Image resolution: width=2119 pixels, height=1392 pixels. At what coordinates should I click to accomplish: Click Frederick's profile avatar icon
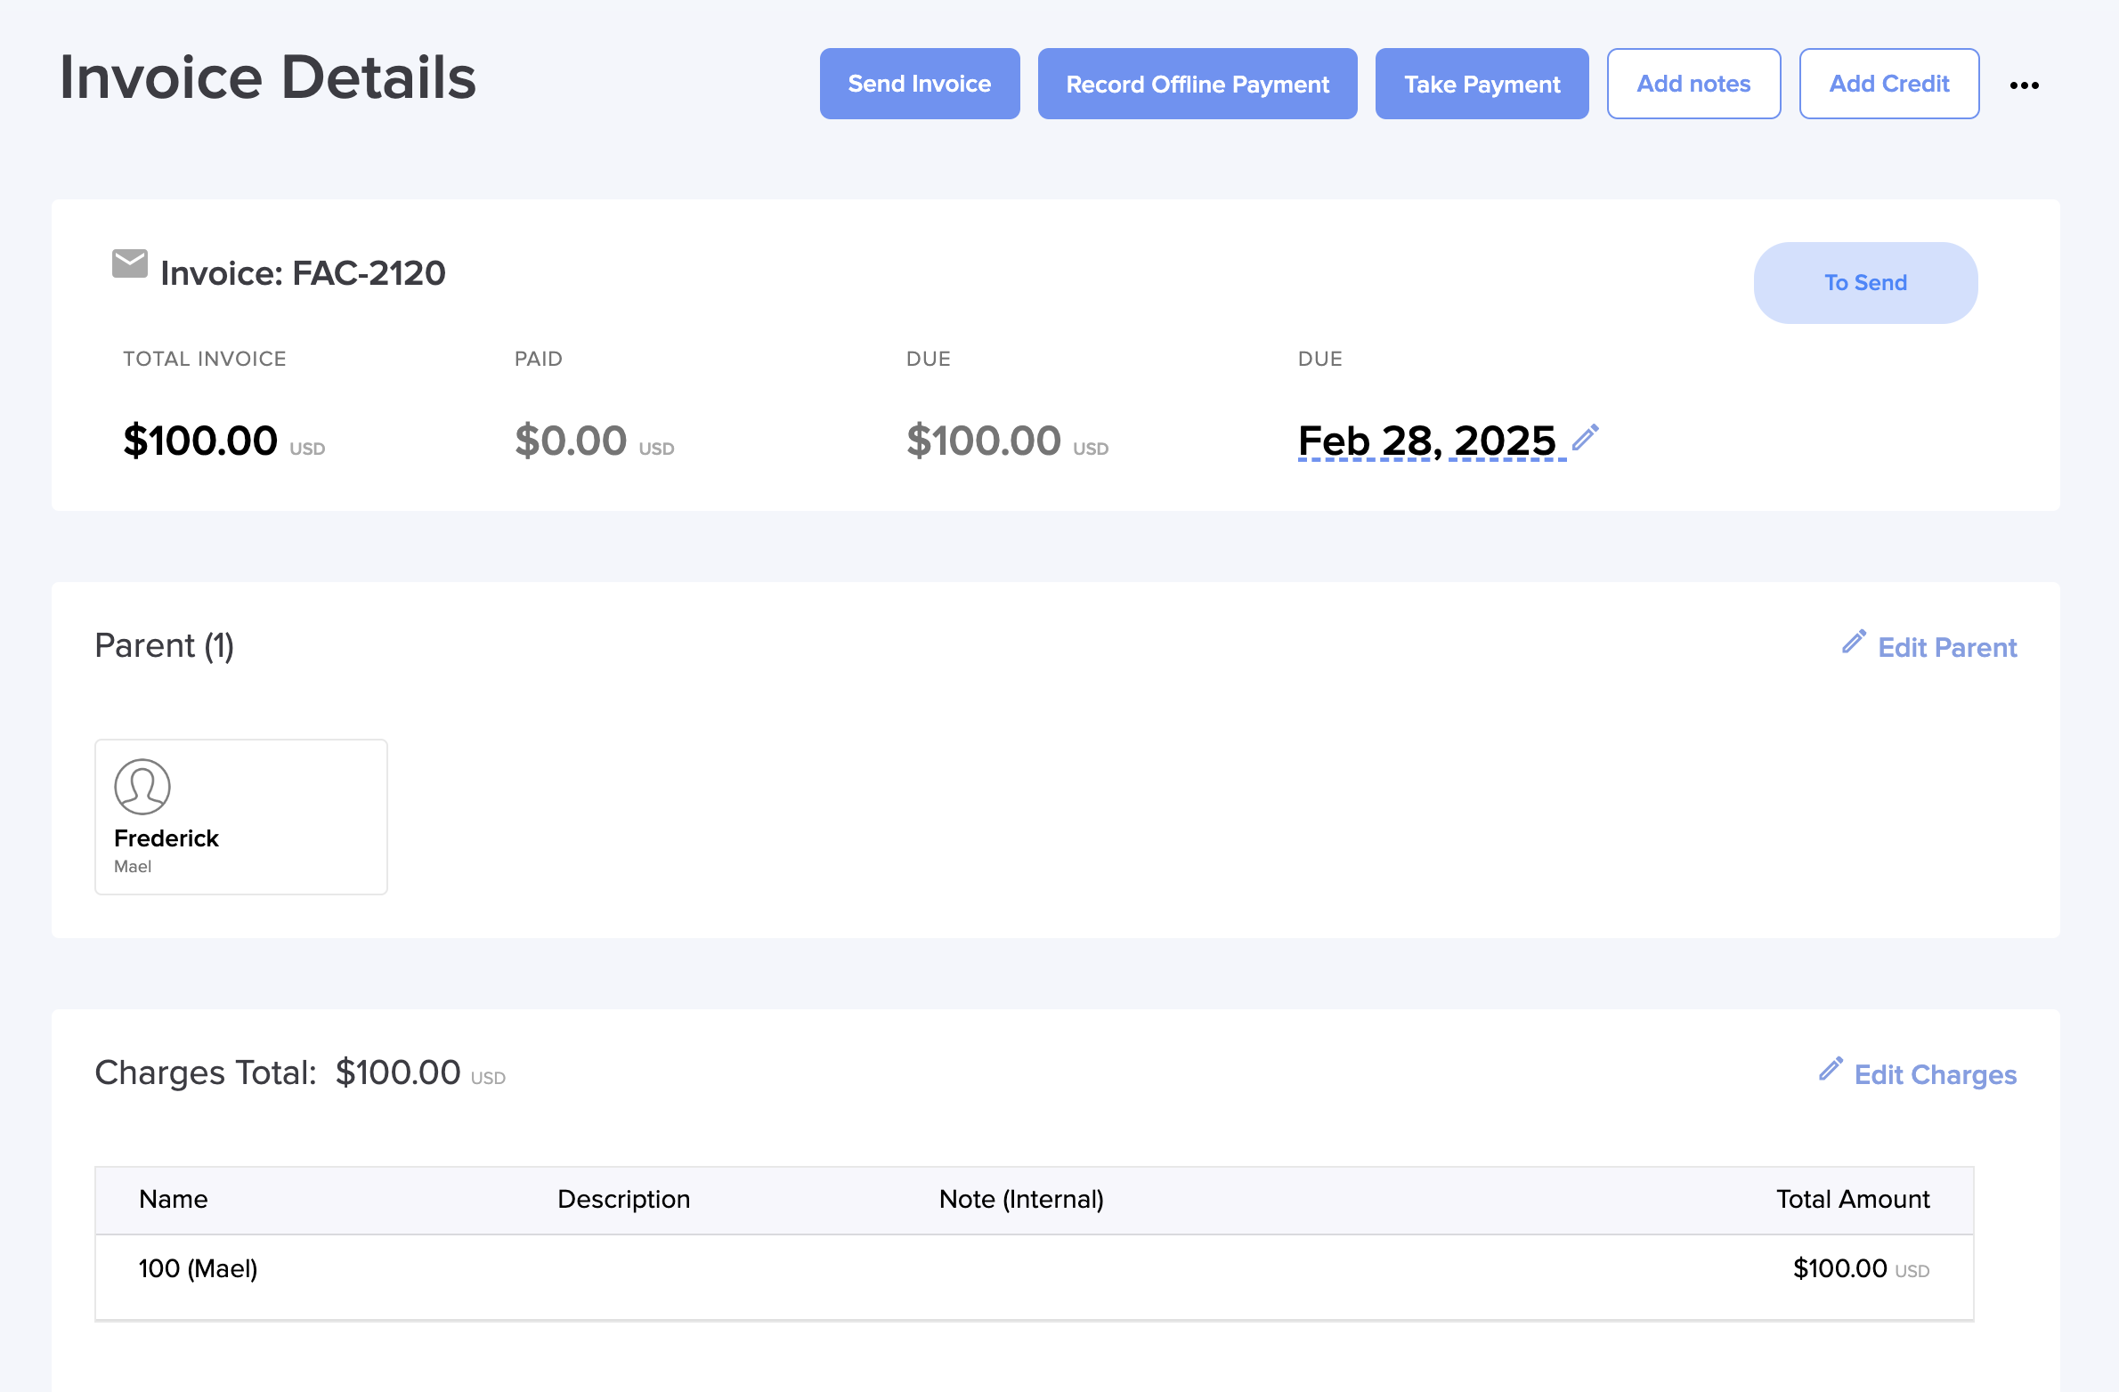click(142, 787)
